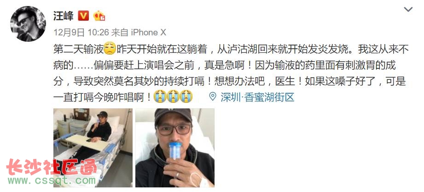Click the 来自 source label
424x192 pixels.
[x=120, y=33]
